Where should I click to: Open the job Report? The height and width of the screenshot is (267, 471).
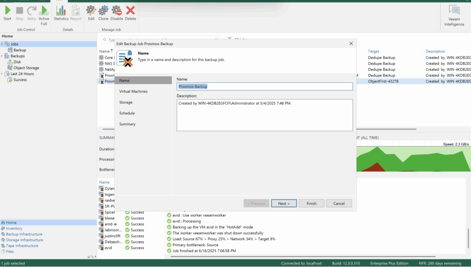click(76, 13)
